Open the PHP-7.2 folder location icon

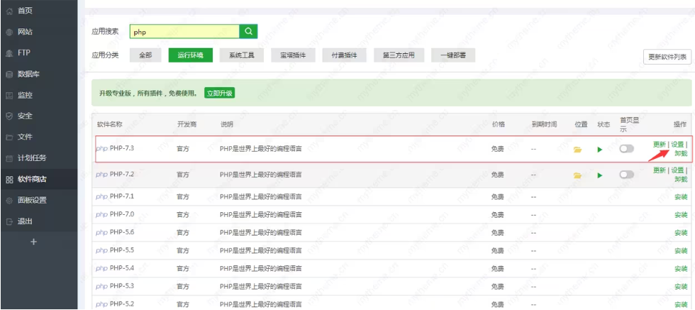tap(577, 176)
